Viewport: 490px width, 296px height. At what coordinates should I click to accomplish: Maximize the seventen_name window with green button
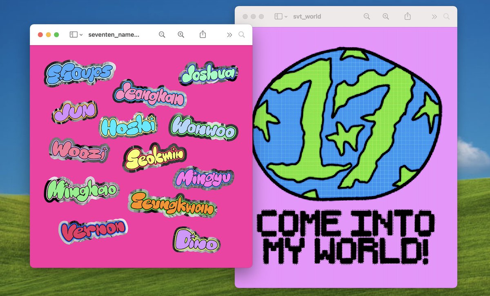click(x=57, y=35)
